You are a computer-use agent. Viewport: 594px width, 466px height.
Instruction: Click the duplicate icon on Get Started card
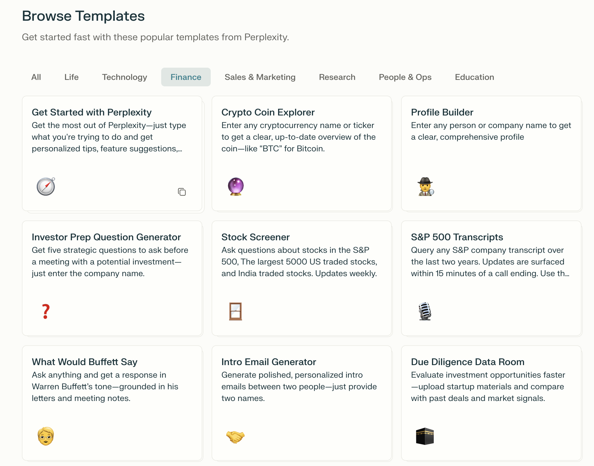click(x=182, y=192)
